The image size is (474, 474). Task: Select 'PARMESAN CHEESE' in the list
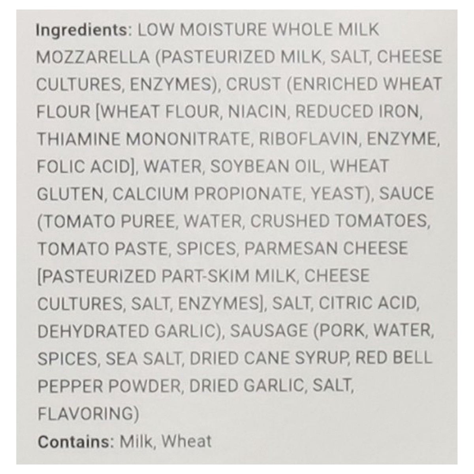pos(326,248)
